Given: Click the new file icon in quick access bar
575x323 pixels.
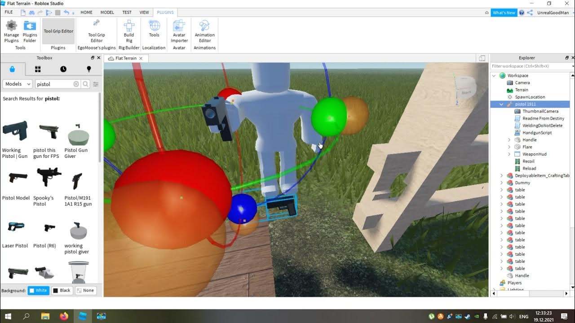Looking at the screenshot, I should (23, 13).
